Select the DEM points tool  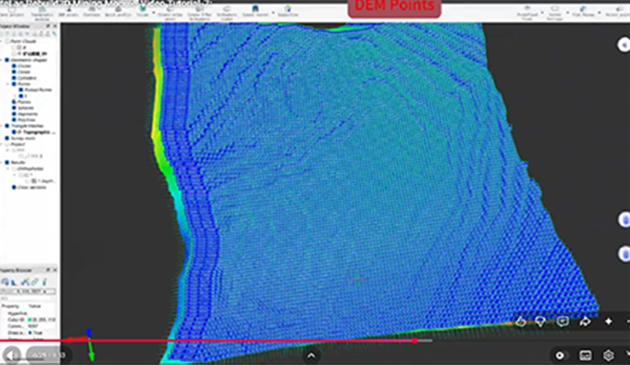68,12
